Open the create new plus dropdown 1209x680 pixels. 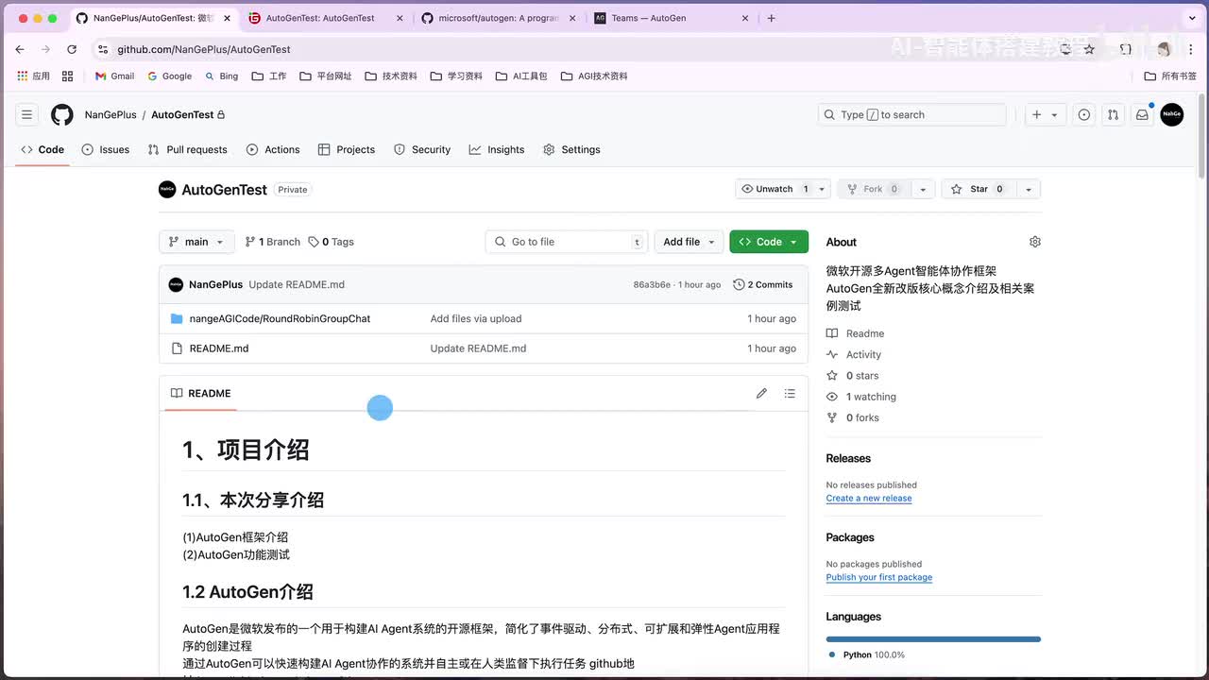(x=1046, y=114)
